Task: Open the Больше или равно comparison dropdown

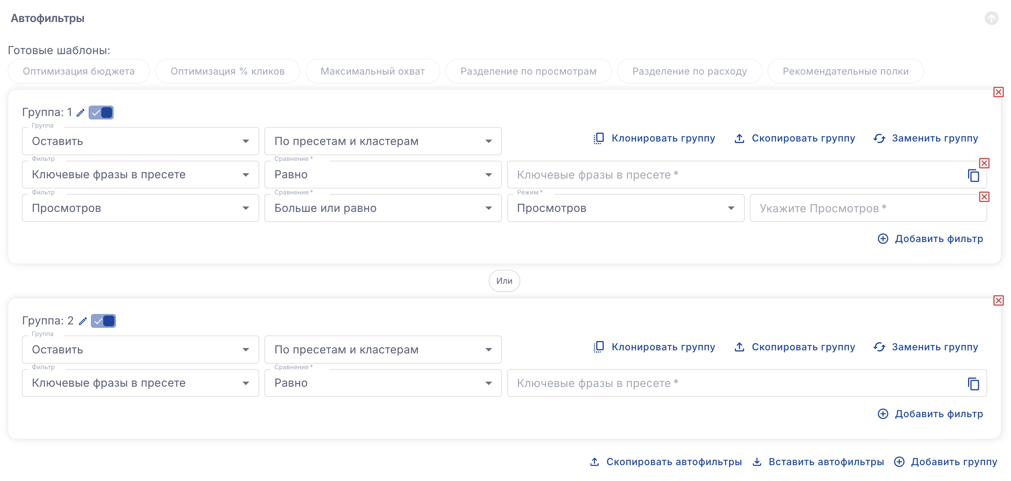Action: [x=383, y=208]
